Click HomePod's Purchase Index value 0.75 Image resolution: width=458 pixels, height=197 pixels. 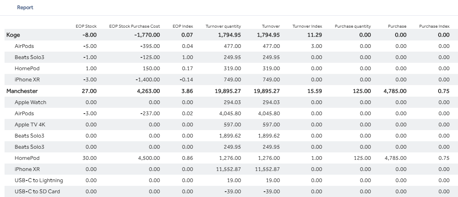click(444, 158)
